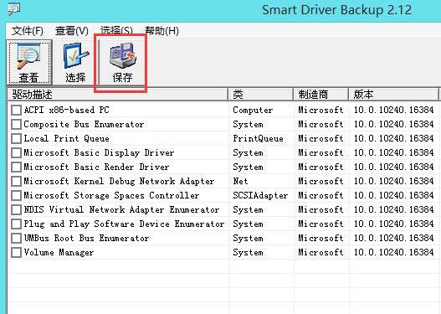Click version number in SCSIAdapter row
The height and width of the screenshot is (314, 441).
point(394,196)
